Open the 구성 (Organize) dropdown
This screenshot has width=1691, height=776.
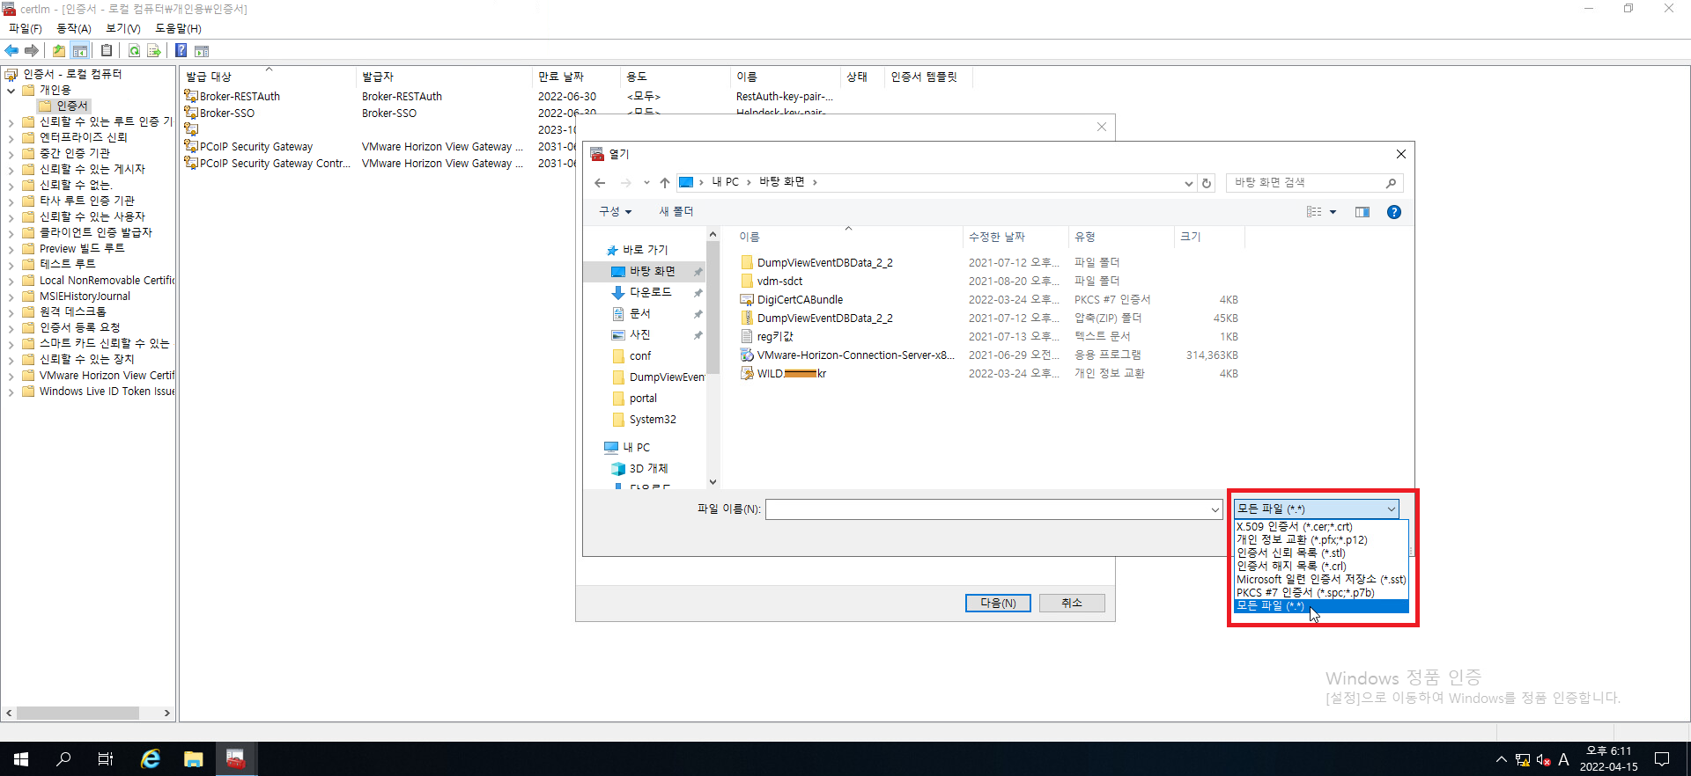click(615, 212)
